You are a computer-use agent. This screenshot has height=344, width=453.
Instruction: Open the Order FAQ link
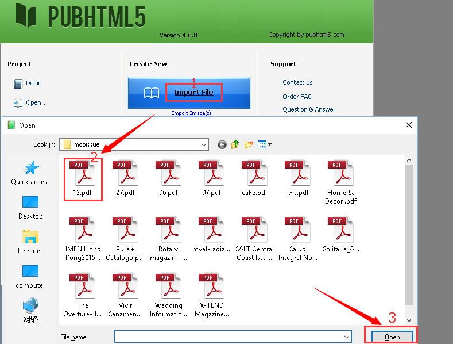[x=297, y=97]
